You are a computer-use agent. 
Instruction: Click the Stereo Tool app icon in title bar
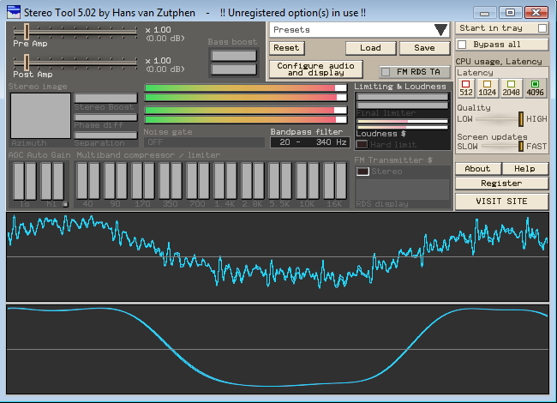[14, 13]
